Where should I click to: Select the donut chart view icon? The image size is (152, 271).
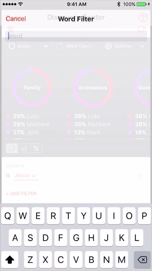(12, 148)
